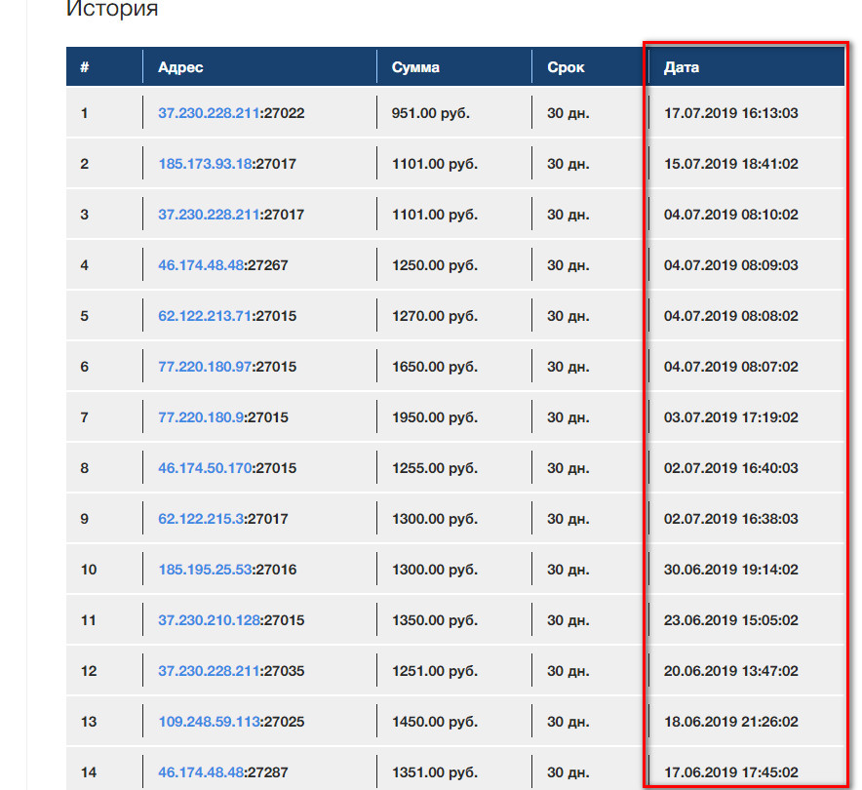
Task: Open address link 62.122.213.71:27015
Action: click(227, 316)
